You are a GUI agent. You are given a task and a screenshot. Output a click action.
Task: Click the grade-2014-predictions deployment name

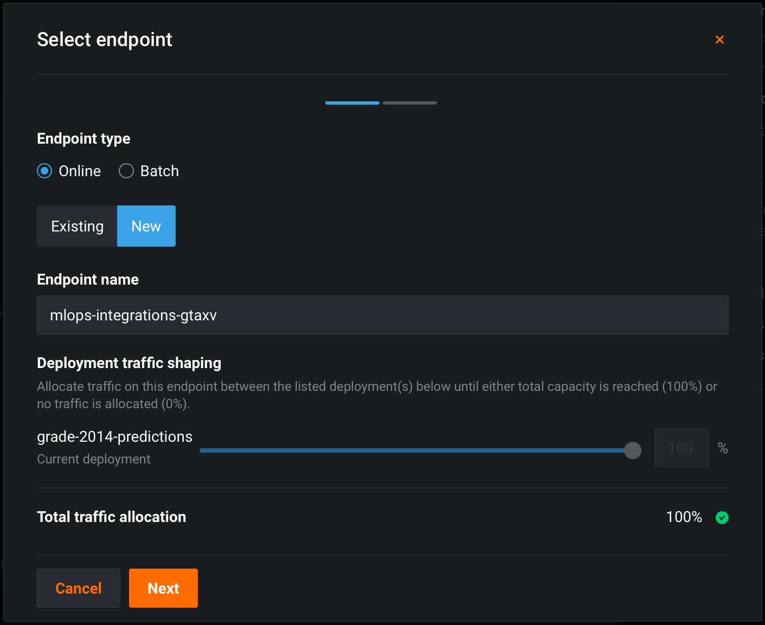114,437
